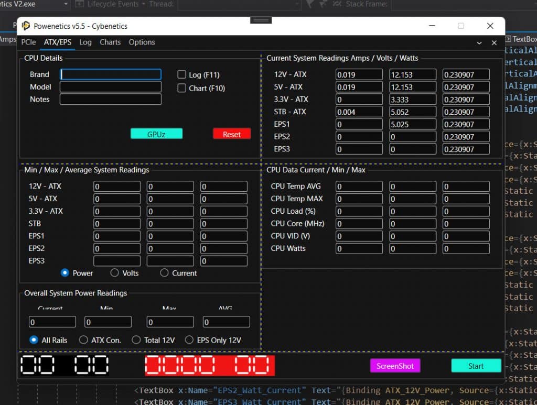Click the "CPU Details" group heading
This screenshot has width=537, height=405.
click(x=44, y=58)
